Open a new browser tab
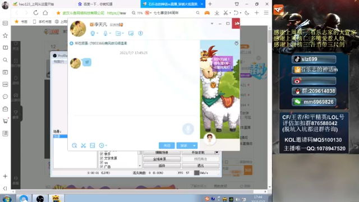This screenshot has height=202, width=359. point(210,4)
